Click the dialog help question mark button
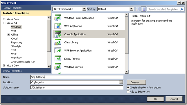Viewport: 187px width, 105px height. click(x=179, y=3)
